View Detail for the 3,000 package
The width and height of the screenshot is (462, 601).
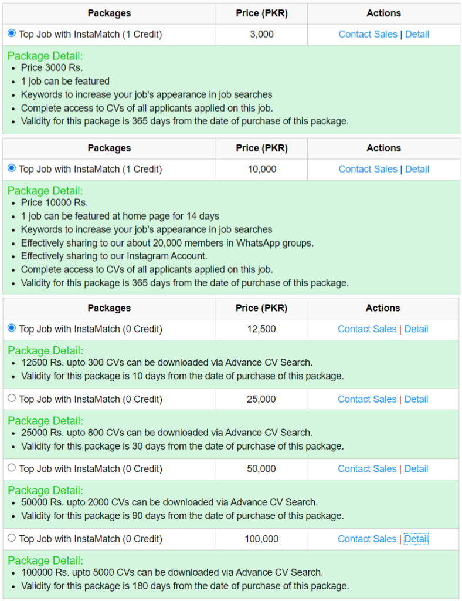coord(417,34)
